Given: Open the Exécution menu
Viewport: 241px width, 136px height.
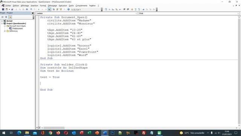Looking at the screenshot, I should tap(63, 6).
